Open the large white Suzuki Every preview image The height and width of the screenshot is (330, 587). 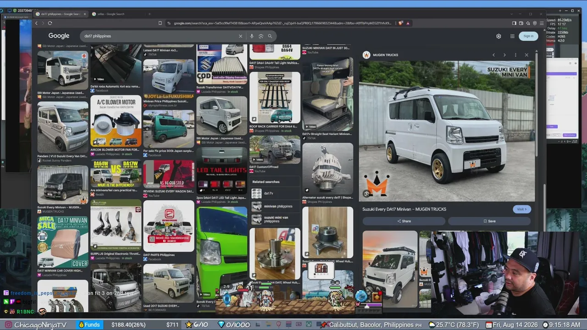pos(447,131)
